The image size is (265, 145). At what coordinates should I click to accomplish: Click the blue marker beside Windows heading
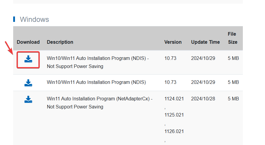point(14,19)
